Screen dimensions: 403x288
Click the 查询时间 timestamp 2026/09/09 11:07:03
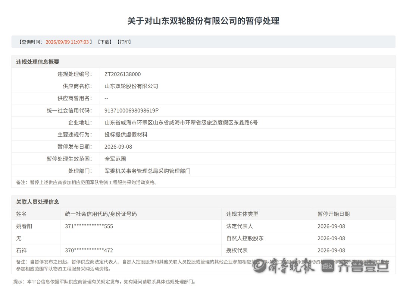(x=67, y=42)
